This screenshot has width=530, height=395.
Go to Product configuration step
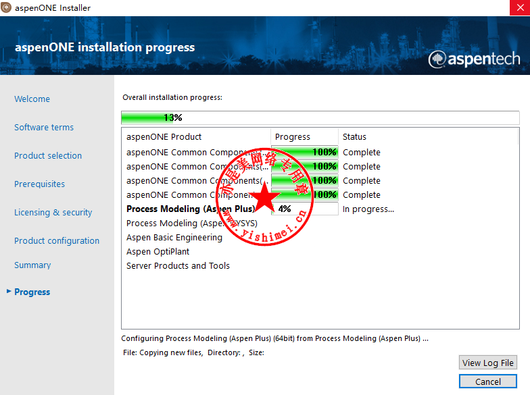(x=57, y=240)
